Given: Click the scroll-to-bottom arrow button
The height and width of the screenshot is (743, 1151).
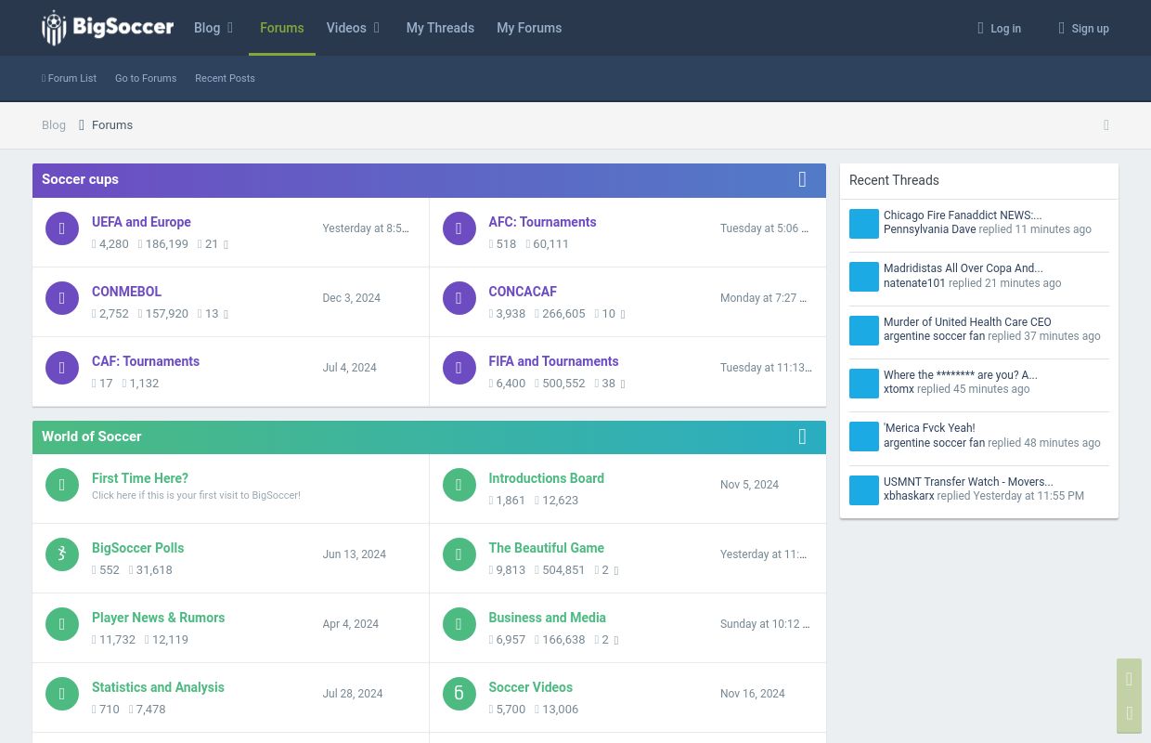Looking at the screenshot, I should (1129, 713).
